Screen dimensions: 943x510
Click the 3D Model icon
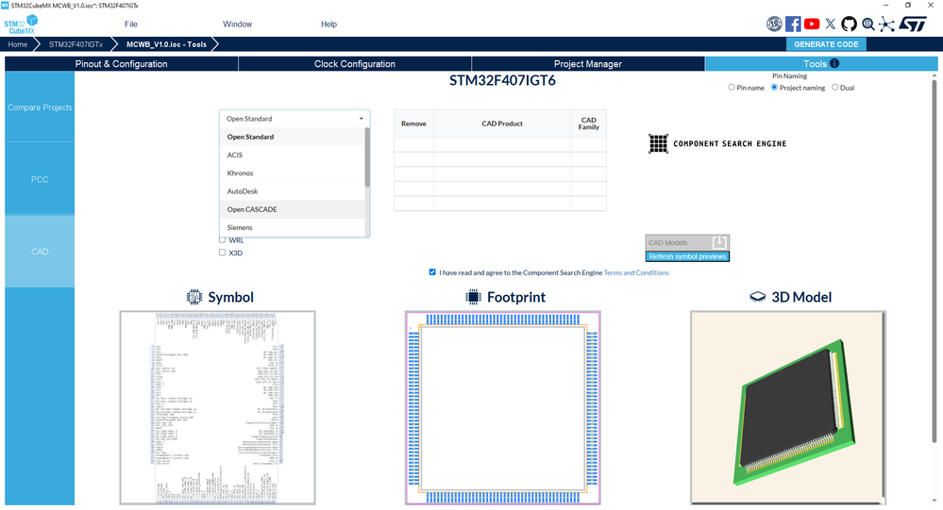[758, 297]
